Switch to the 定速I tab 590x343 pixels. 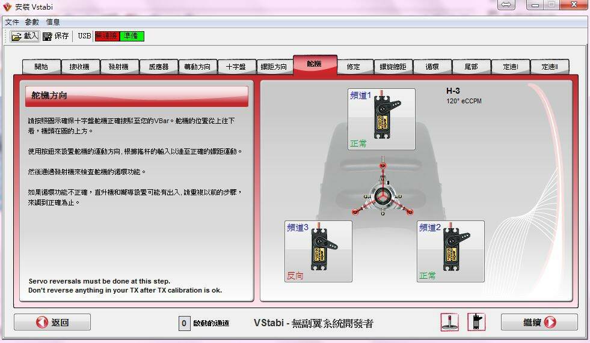[x=511, y=67]
